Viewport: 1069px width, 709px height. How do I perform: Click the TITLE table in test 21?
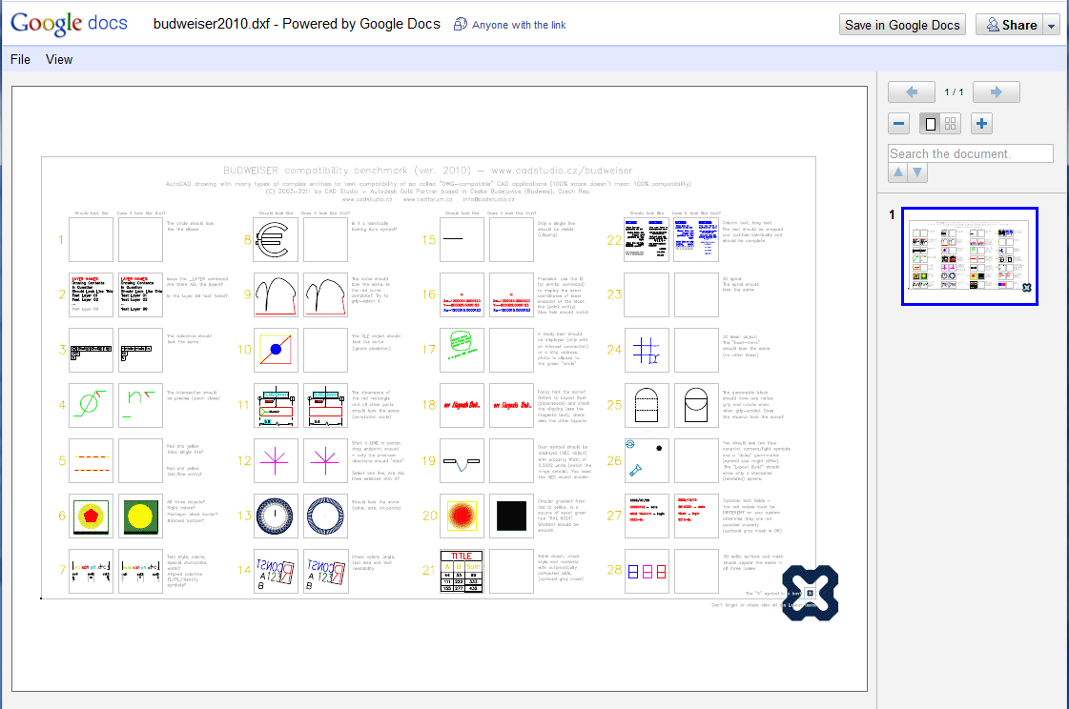click(x=462, y=571)
